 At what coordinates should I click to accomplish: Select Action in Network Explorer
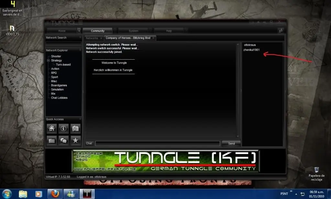pos(55,69)
